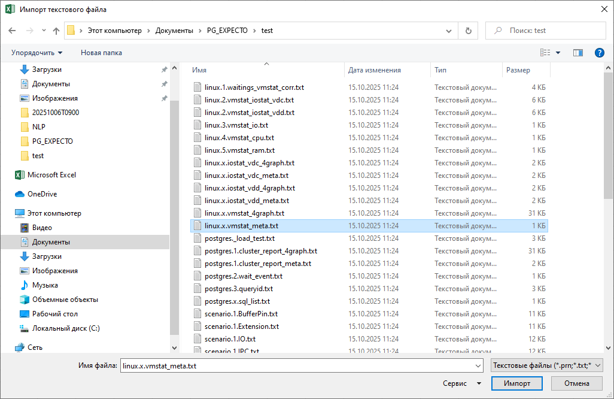Click the Импорт button
The height and width of the screenshot is (399, 614).
pyautogui.click(x=517, y=383)
